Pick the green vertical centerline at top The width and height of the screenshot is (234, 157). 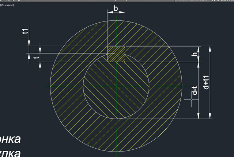pyautogui.click(x=116, y=30)
